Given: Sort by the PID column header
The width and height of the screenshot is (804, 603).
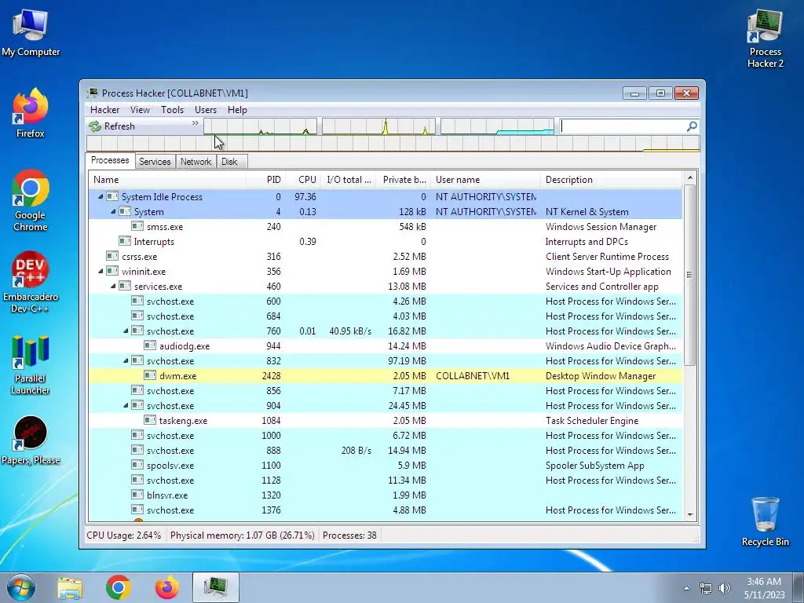Looking at the screenshot, I should tap(265, 180).
